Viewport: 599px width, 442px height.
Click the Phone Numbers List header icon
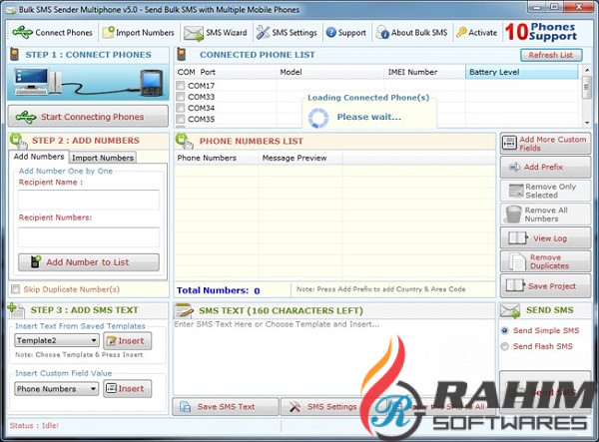[184, 142]
